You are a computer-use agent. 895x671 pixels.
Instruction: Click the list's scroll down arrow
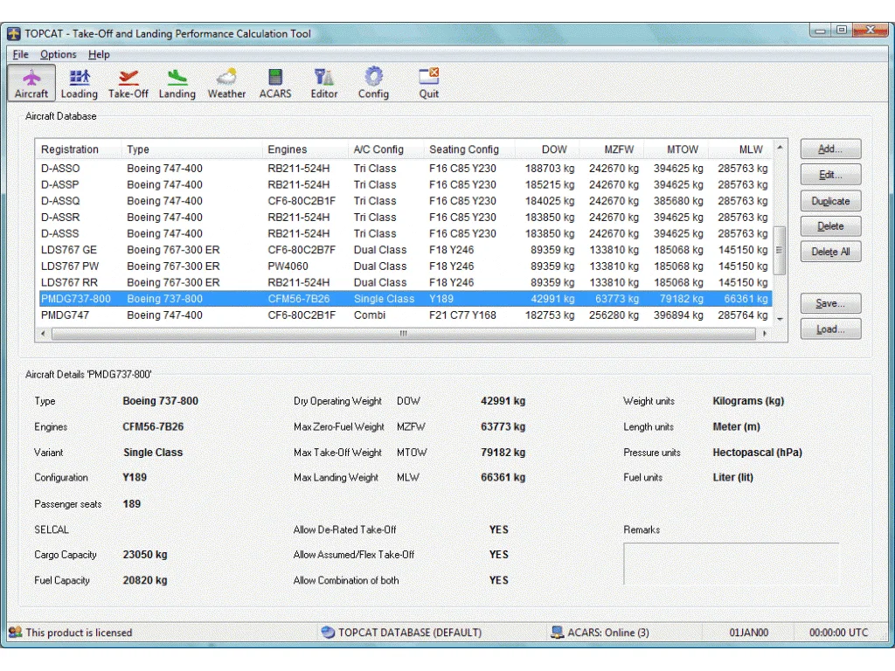tap(780, 320)
